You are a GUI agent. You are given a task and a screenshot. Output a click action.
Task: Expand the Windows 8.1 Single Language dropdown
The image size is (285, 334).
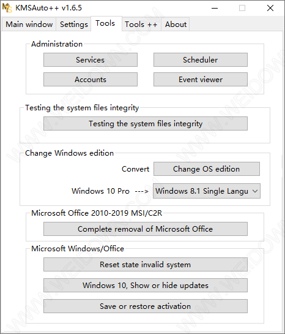207,191
